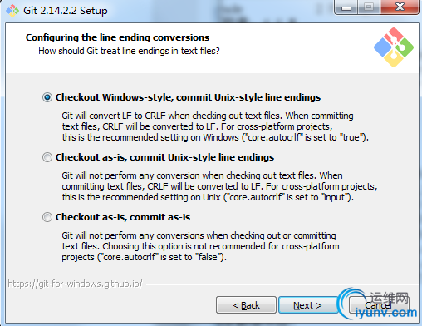The width and height of the screenshot is (422, 326).
Task: Click the Configuring line ending conversions heading
Action: pyautogui.click(x=117, y=37)
